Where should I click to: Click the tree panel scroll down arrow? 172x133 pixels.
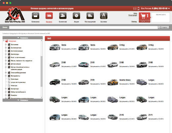click(41, 97)
